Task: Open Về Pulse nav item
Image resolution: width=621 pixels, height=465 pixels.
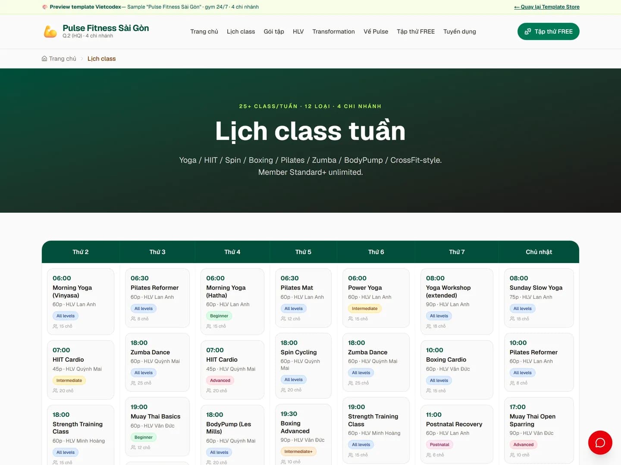Action: pyautogui.click(x=376, y=31)
